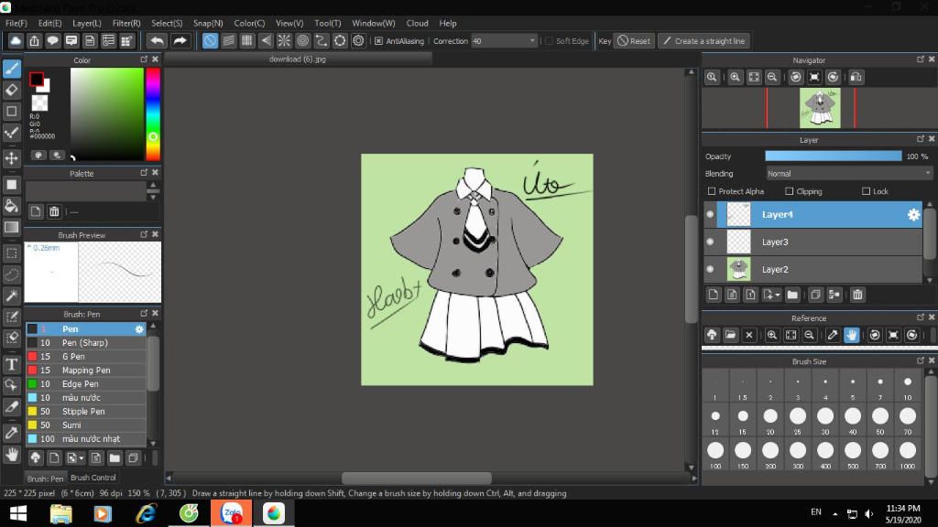Screen dimensions: 938x527
Task: Pick the Bucket fill tool
Action: pyautogui.click(x=11, y=206)
